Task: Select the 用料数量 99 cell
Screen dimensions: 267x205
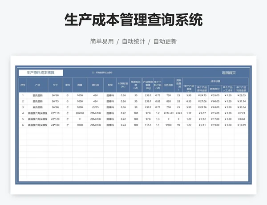Action: coord(178,125)
